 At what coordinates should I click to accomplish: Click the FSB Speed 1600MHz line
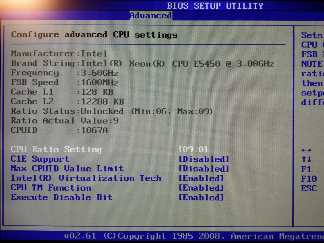65,83
